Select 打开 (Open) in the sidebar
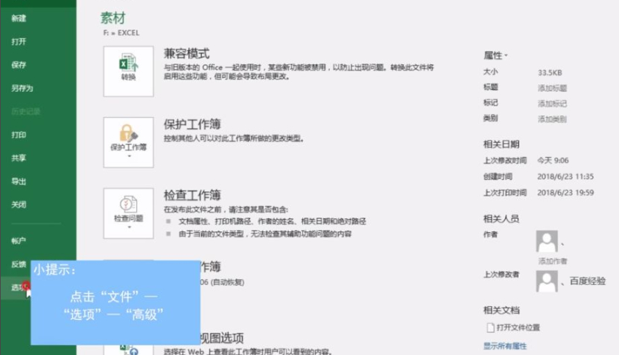 (19, 42)
